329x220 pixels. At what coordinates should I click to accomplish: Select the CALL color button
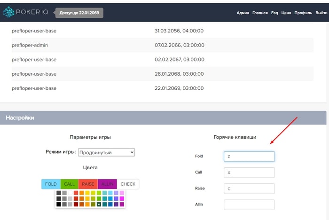(69, 184)
